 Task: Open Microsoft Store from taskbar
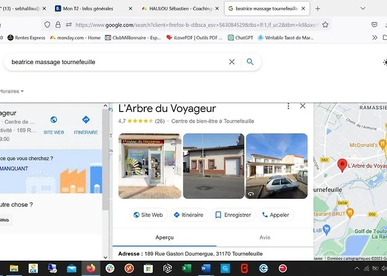point(148,268)
